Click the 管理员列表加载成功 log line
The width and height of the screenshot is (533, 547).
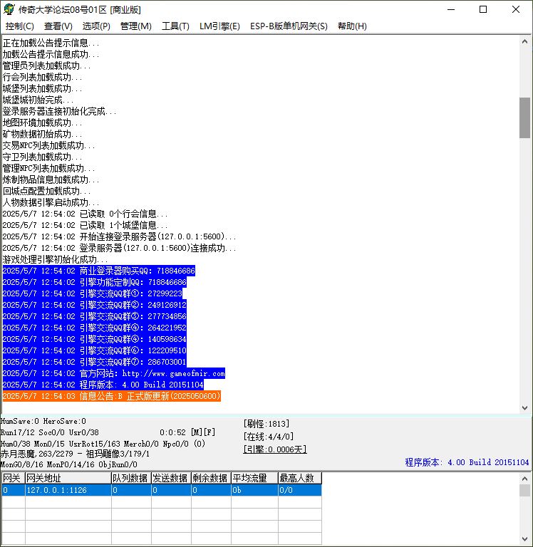47,66
